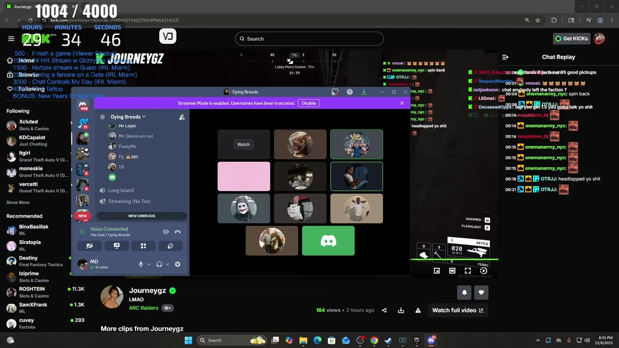Open Dying Breeds server dropdown

(x=128, y=117)
